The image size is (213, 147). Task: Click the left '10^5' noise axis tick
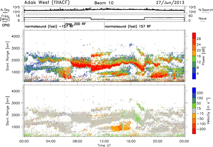[x=17, y=7]
